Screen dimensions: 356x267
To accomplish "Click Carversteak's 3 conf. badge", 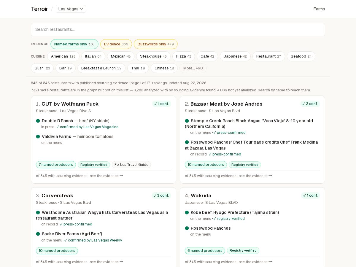I will tap(161, 196).
